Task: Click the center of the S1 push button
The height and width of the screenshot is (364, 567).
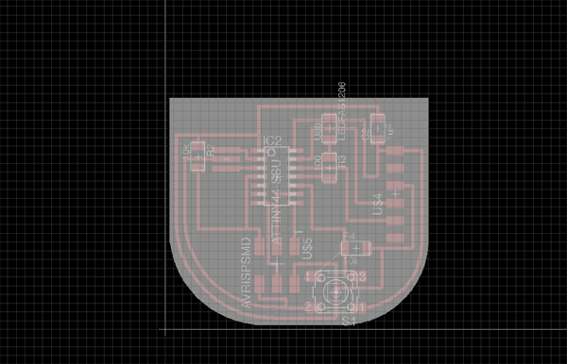Action: [x=335, y=291]
